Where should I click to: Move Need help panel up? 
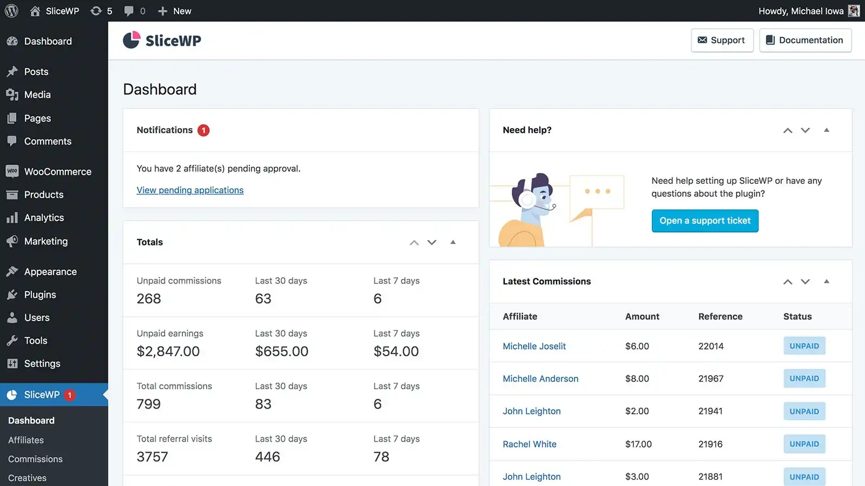click(x=788, y=130)
